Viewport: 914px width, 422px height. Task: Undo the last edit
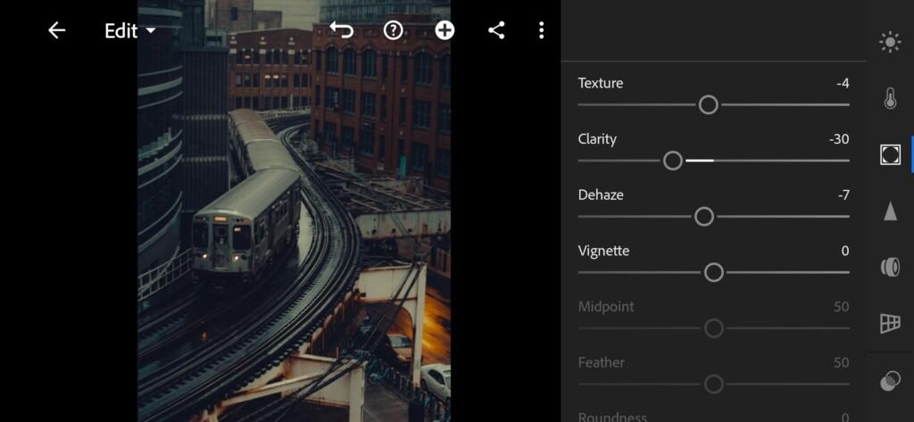pyautogui.click(x=342, y=29)
